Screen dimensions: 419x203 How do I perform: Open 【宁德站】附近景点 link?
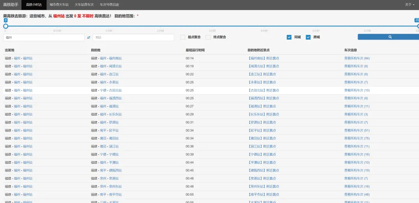point(262,154)
